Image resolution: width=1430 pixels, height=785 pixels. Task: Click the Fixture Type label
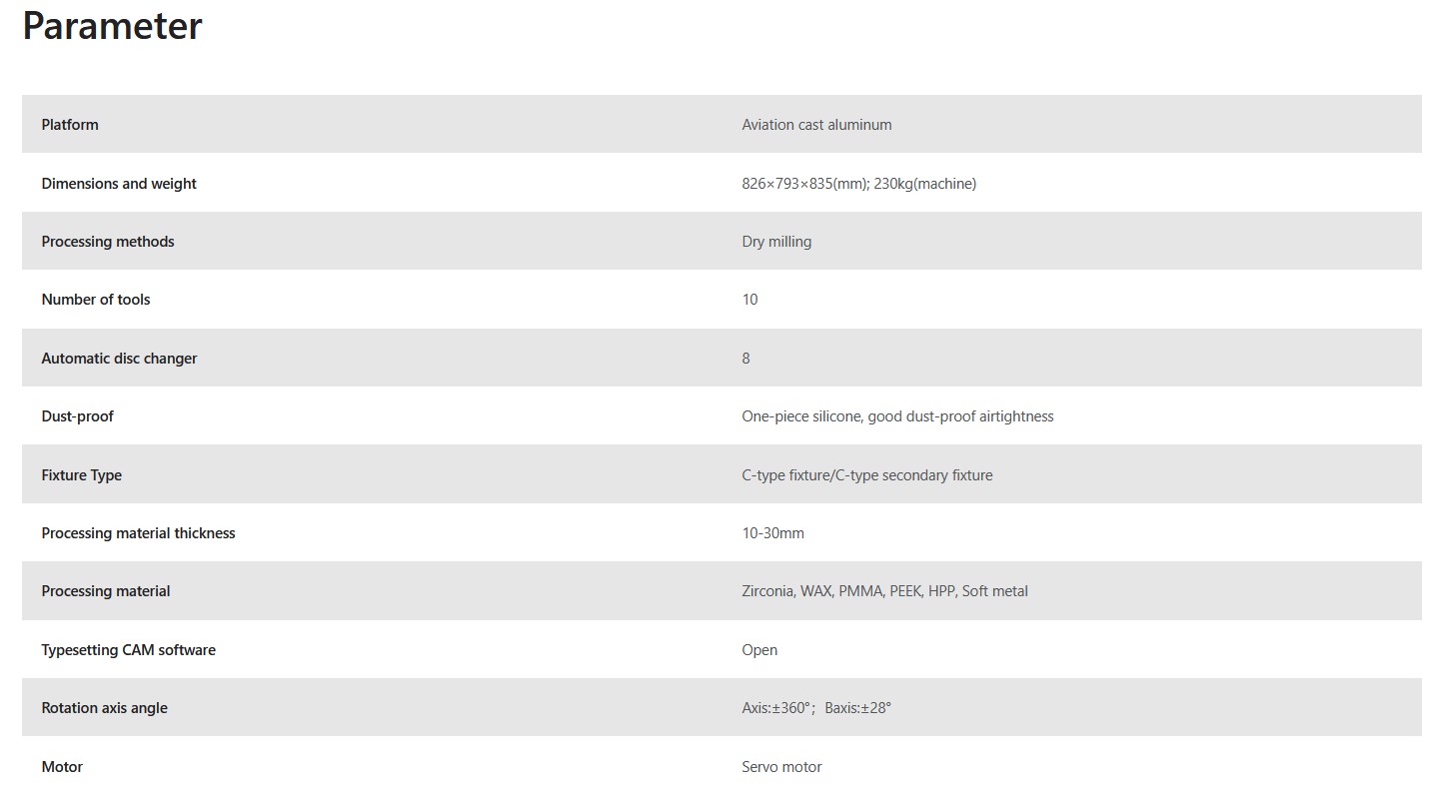pos(81,475)
